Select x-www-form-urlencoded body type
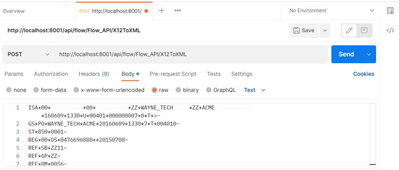399x170 pixels. [76, 90]
